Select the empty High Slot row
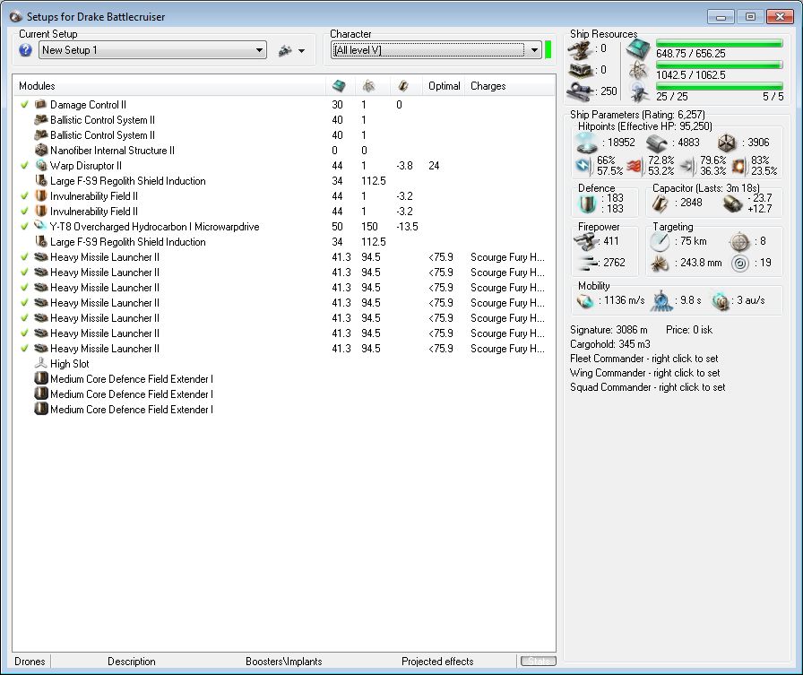The width and height of the screenshot is (803, 675). [x=284, y=364]
